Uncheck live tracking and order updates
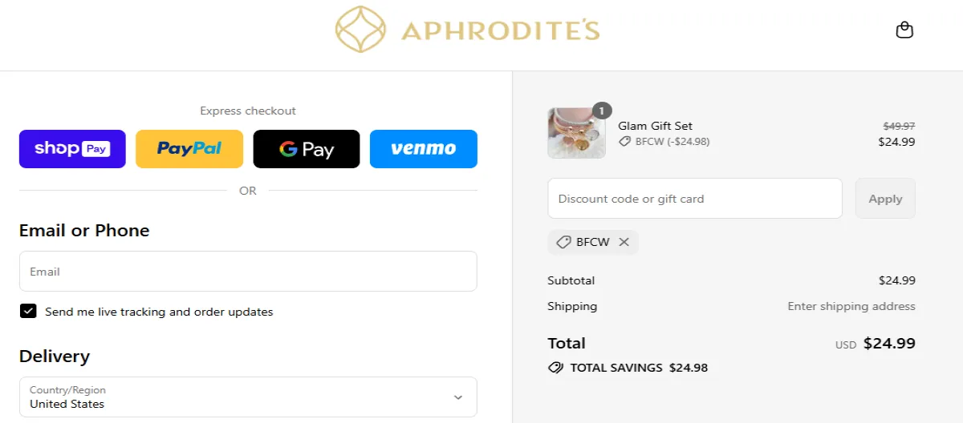The height and width of the screenshot is (423, 963). (x=28, y=312)
